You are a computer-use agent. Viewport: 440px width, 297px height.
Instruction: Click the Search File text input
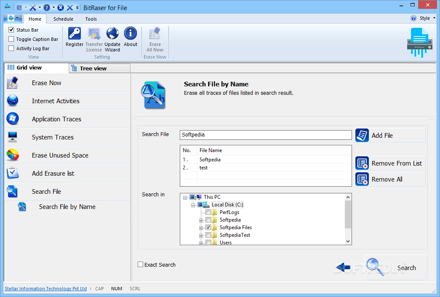pyautogui.click(x=265, y=135)
